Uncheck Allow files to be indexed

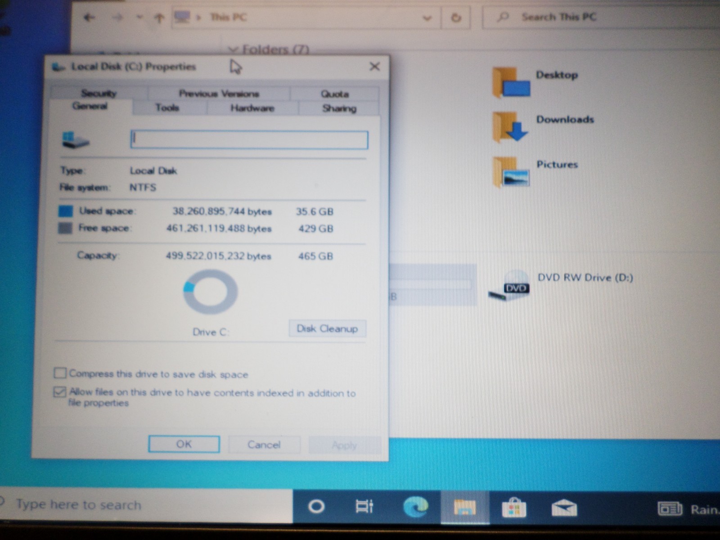(59, 392)
